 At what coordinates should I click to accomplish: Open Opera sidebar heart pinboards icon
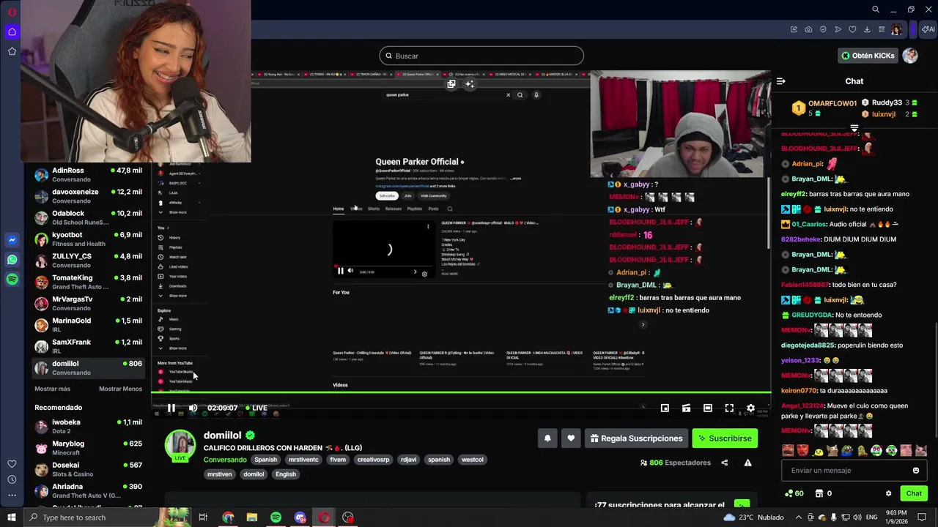click(x=12, y=464)
